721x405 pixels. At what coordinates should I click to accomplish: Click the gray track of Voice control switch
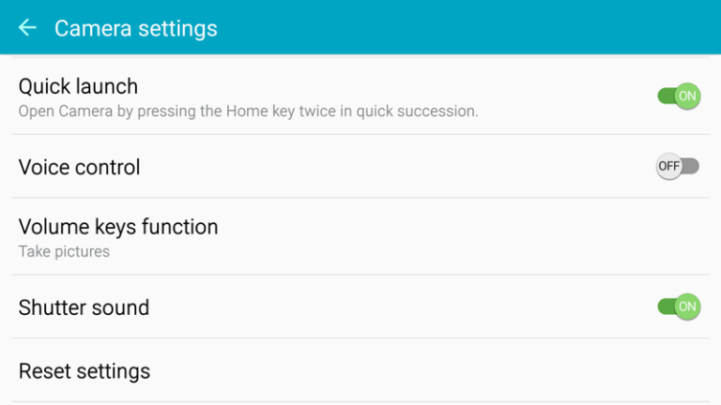(692, 166)
